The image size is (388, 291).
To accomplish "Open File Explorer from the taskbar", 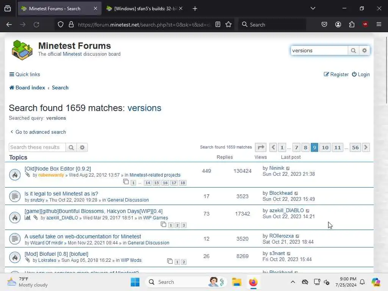I will coord(236,282).
